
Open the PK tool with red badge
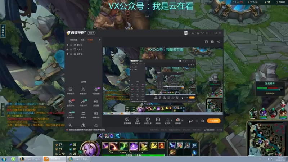click(x=71, y=103)
